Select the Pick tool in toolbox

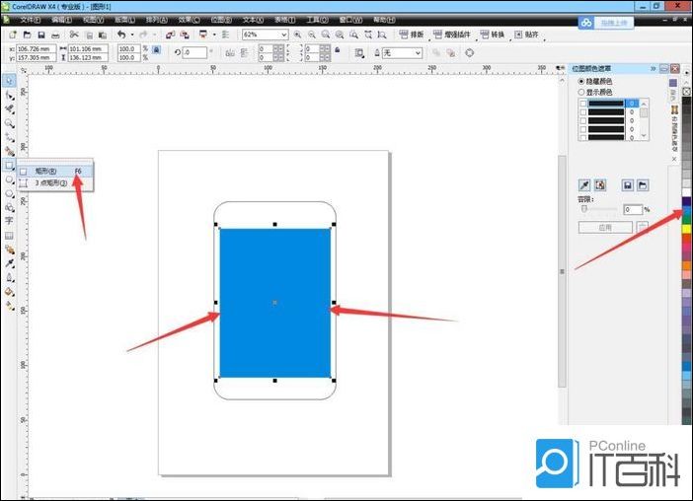(9, 80)
